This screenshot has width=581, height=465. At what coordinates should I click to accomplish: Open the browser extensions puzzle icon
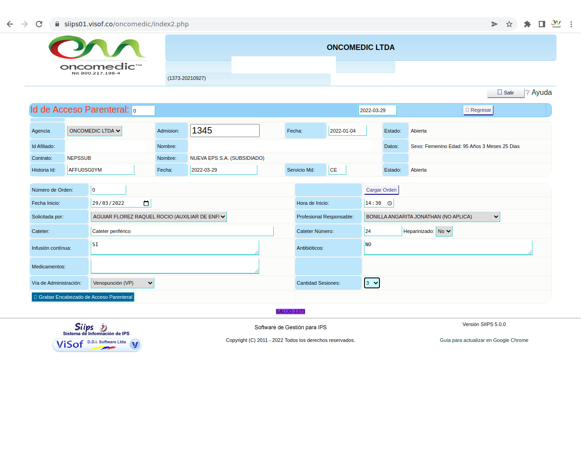527,24
